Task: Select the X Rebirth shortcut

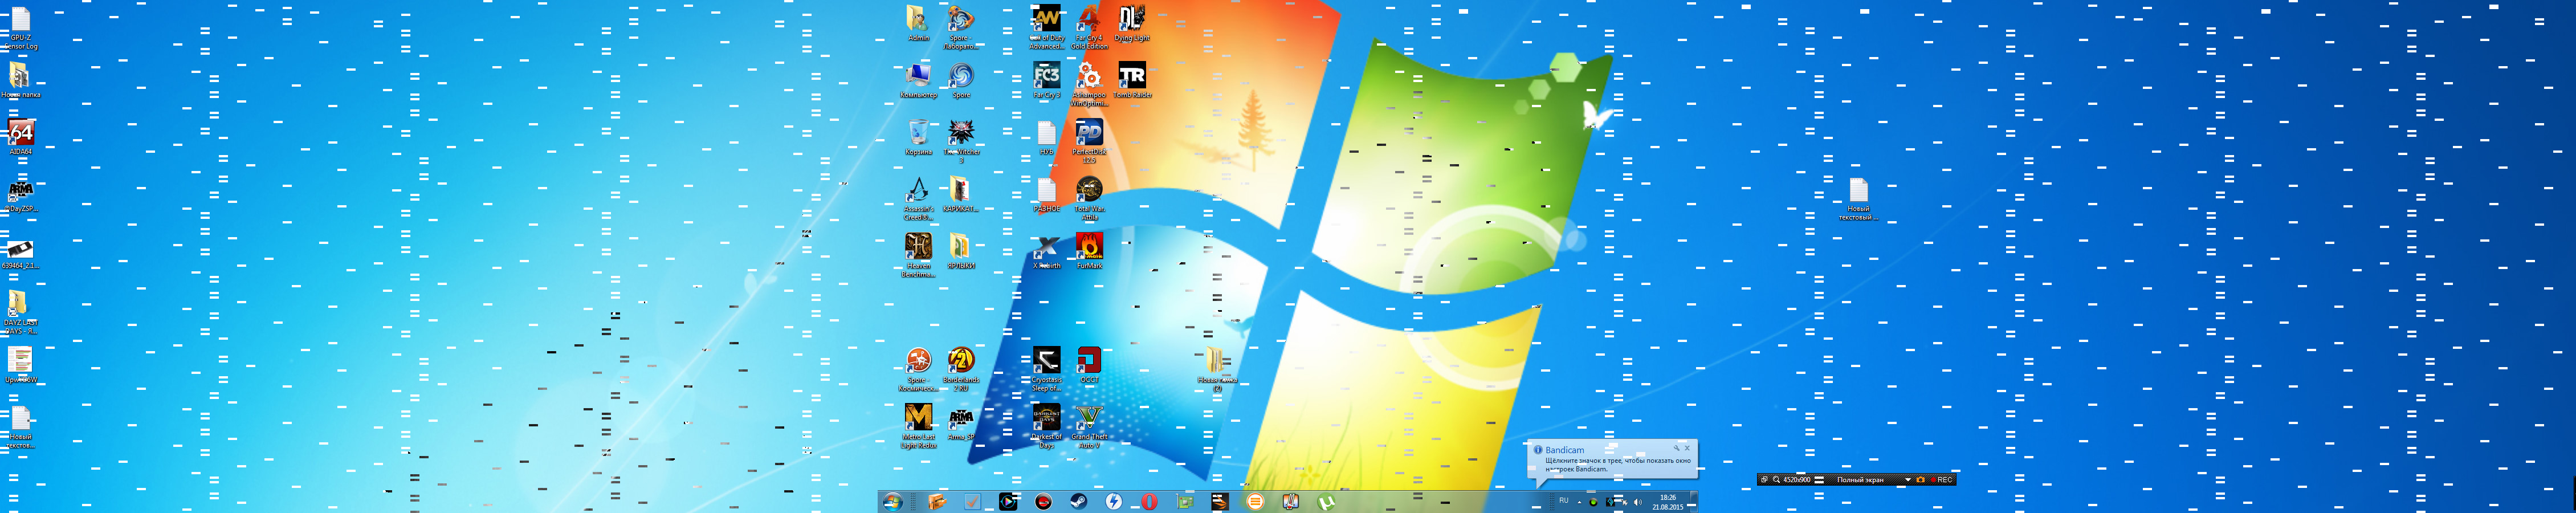Action: [x=1046, y=252]
